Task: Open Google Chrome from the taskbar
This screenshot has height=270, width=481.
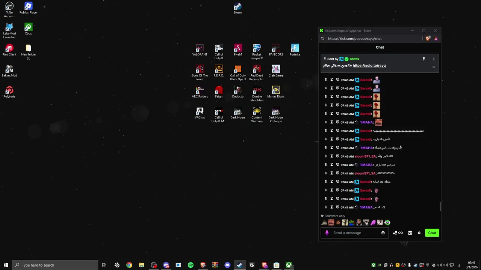Action: point(129,265)
